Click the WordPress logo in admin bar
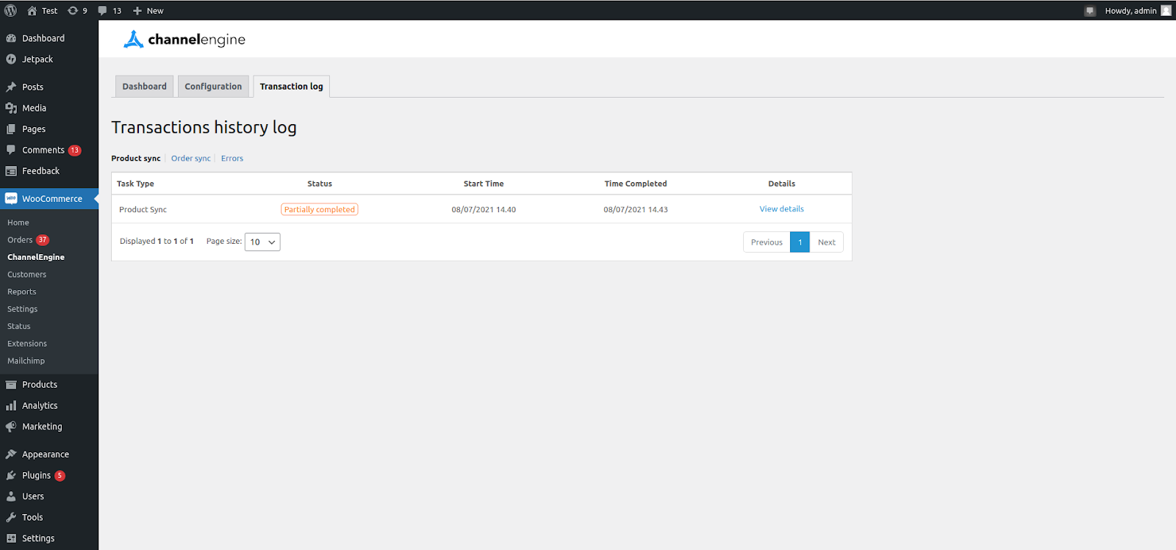Screen dimensions: 1176x550 11,10
